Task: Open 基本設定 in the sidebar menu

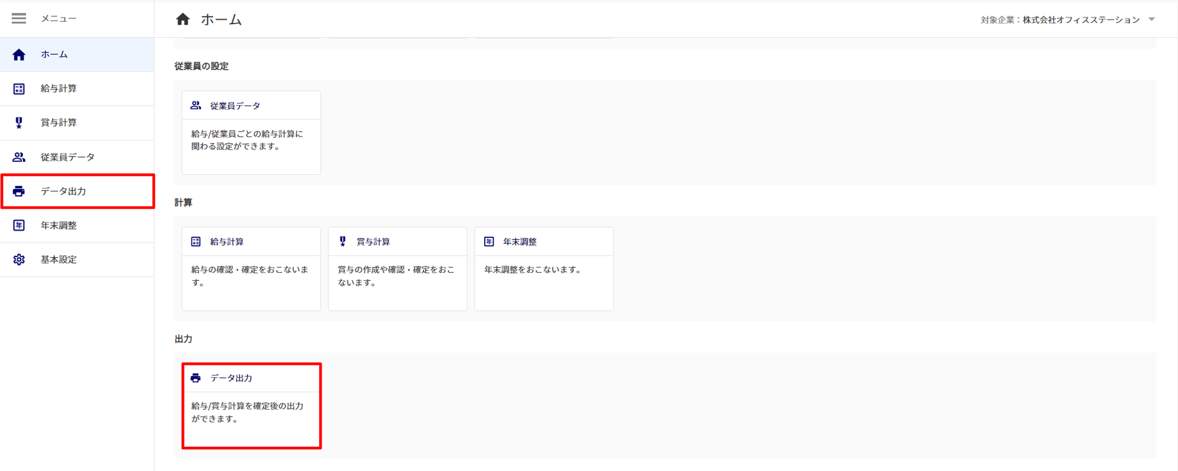Action: click(77, 260)
